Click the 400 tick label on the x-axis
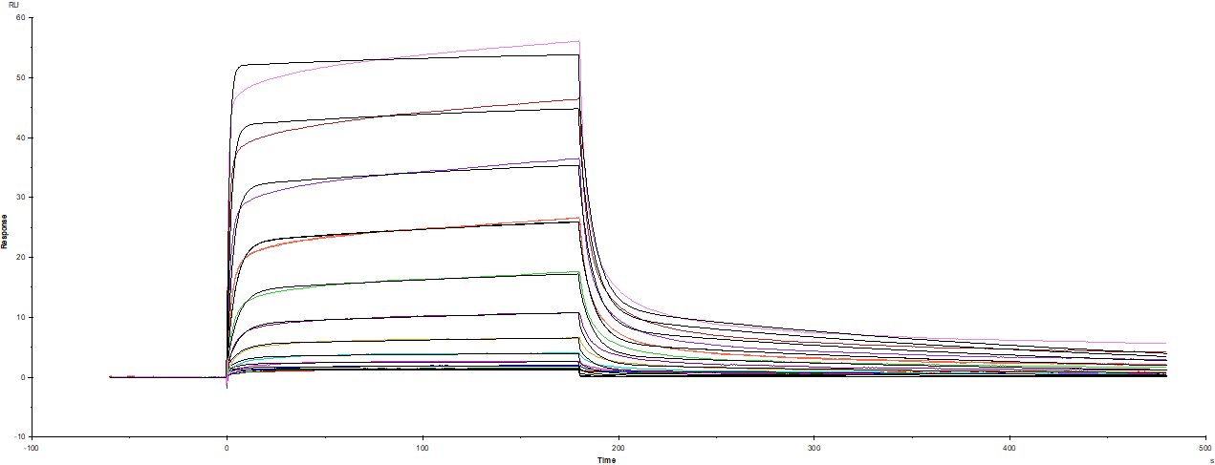 pos(1010,447)
